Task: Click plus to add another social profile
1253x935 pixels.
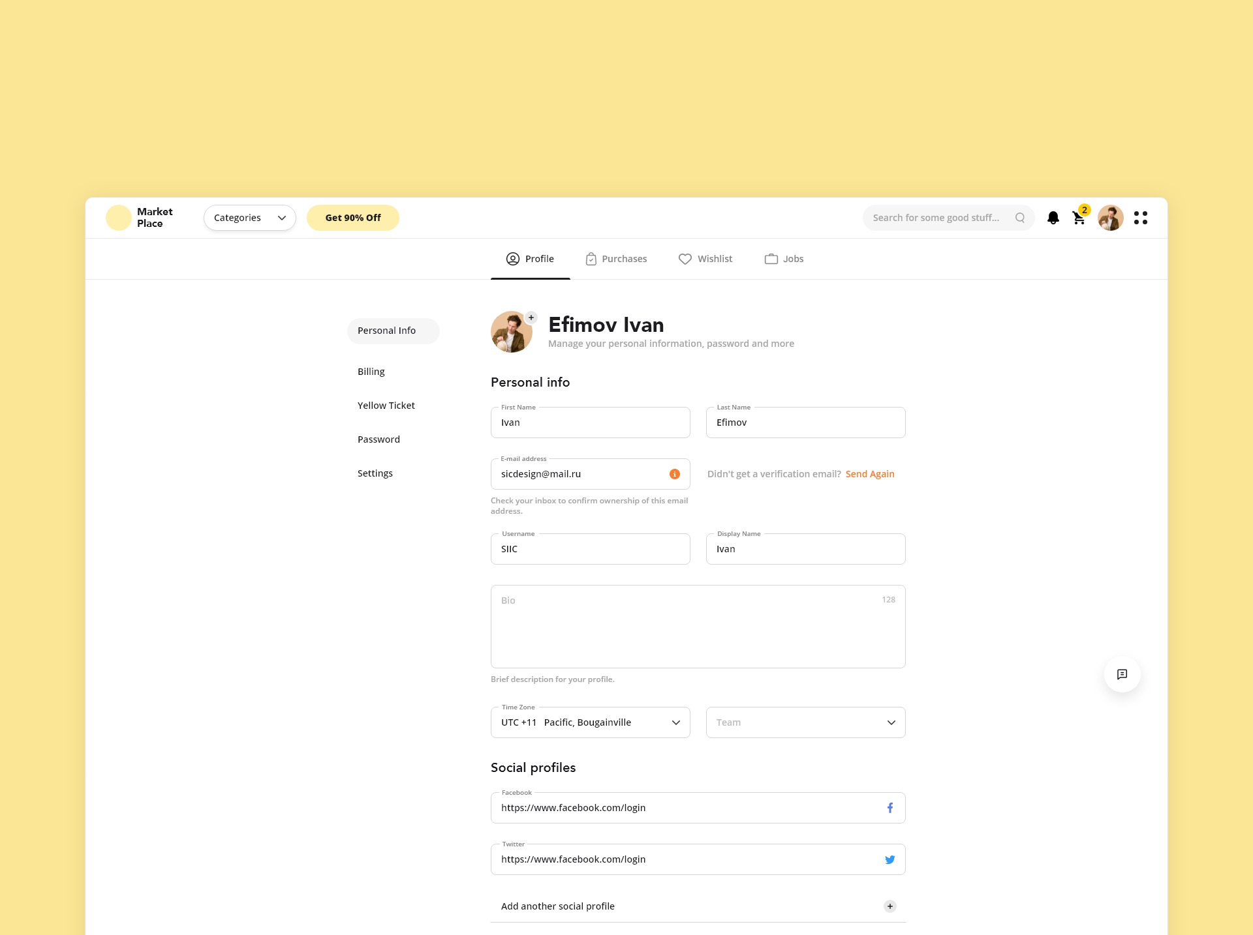Action: point(889,906)
